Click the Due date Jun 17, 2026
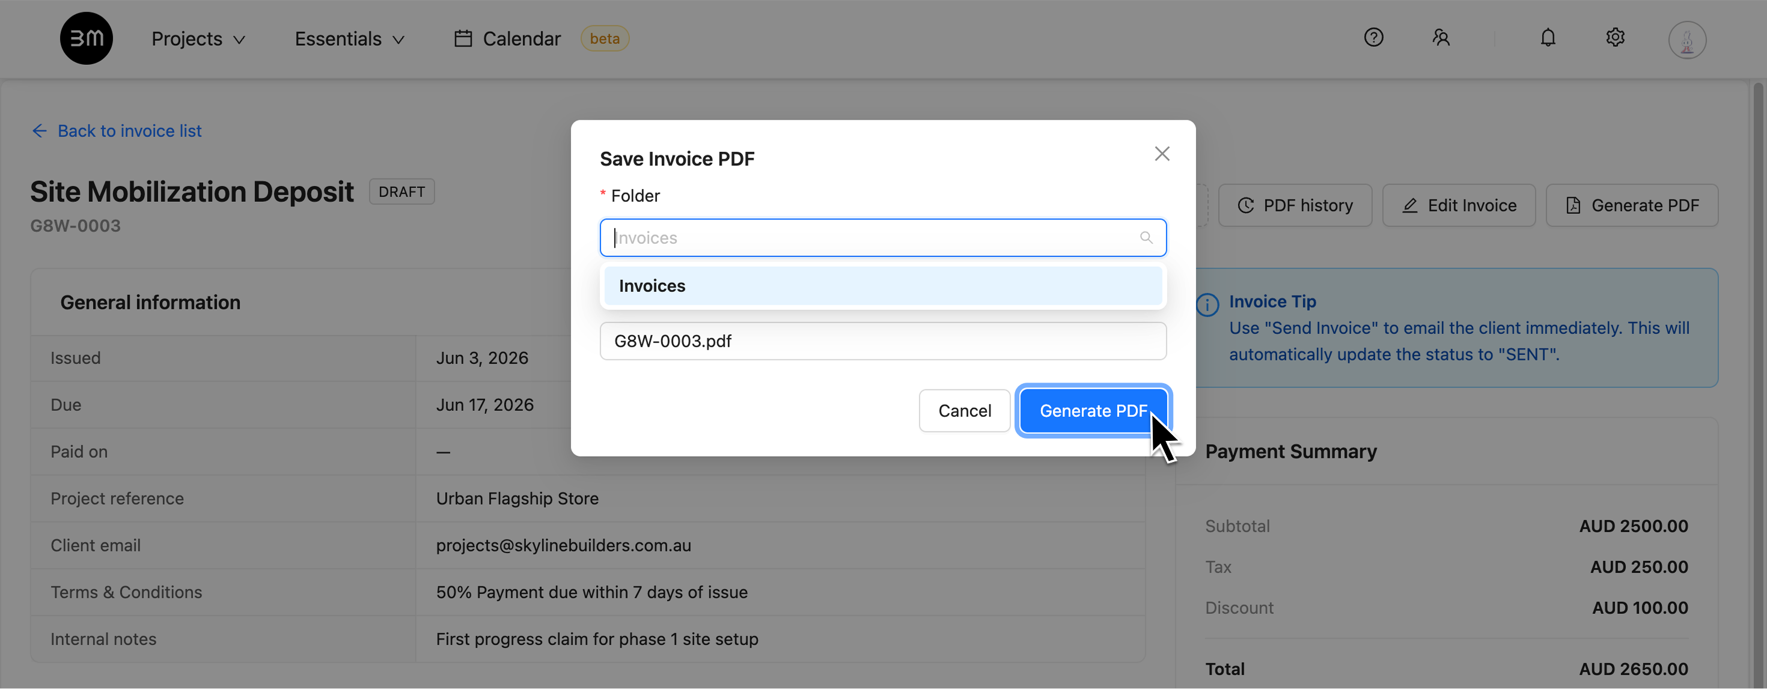The height and width of the screenshot is (689, 1767). (x=485, y=404)
